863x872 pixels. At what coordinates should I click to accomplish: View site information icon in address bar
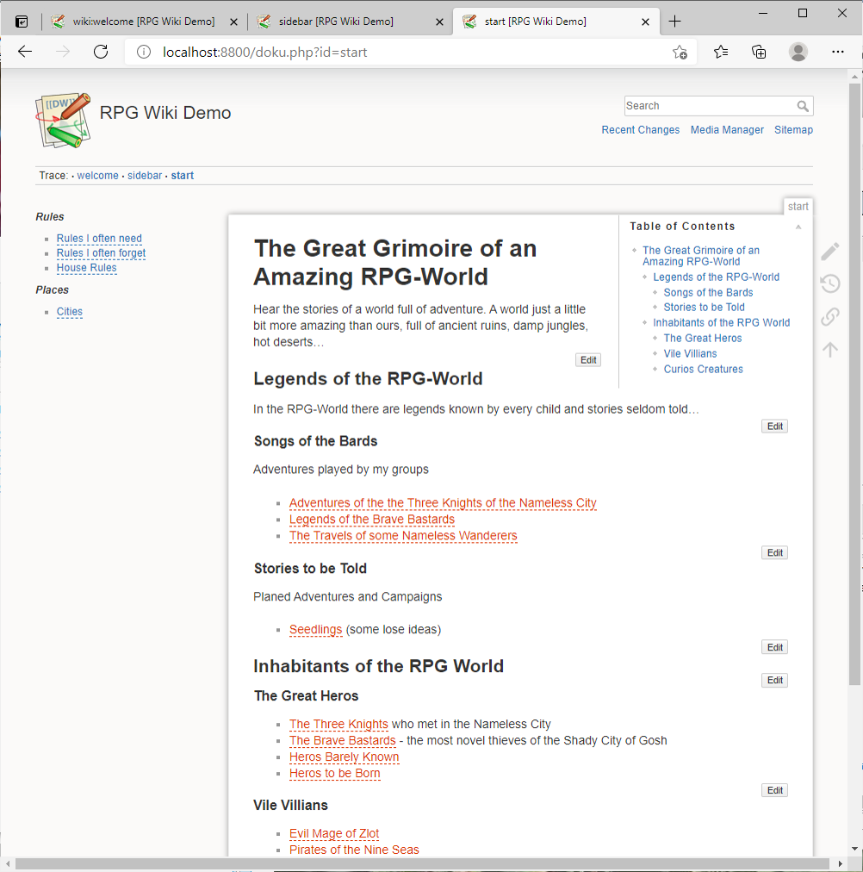(x=144, y=52)
